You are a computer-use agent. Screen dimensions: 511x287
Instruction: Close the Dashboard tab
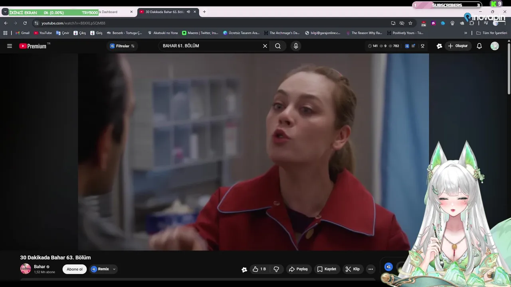[131, 12]
